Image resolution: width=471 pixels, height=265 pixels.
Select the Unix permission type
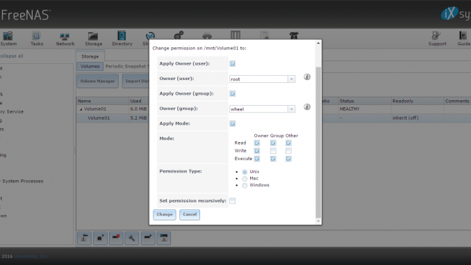tap(245, 172)
